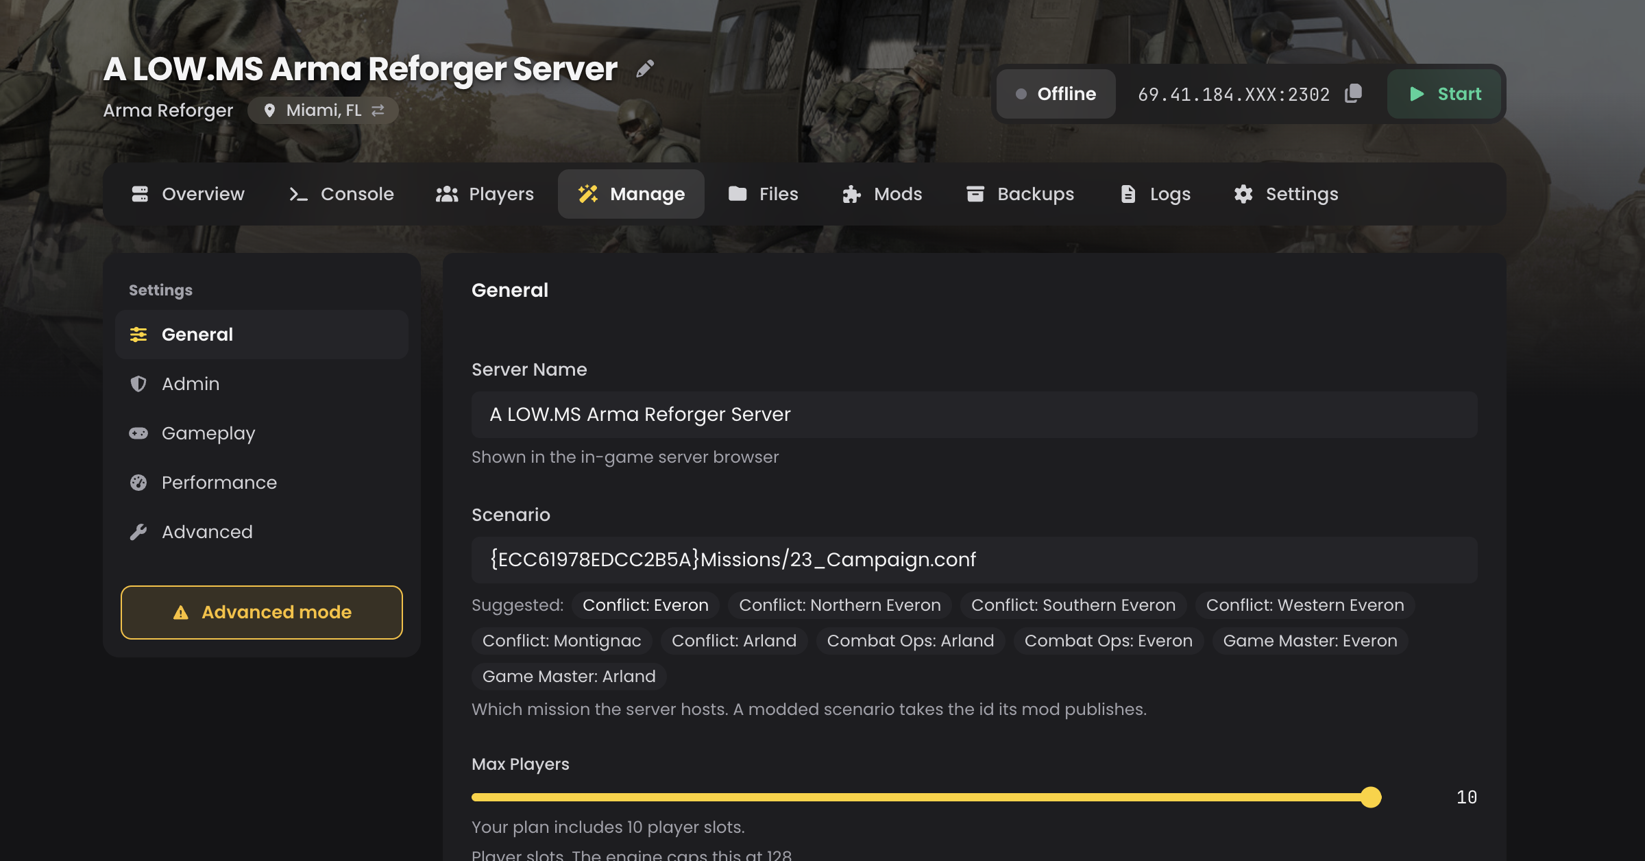The height and width of the screenshot is (861, 1645).
Task: Pick Conflict: Arland scenario chip
Action: pyautogui.click(x=734, y=641)
